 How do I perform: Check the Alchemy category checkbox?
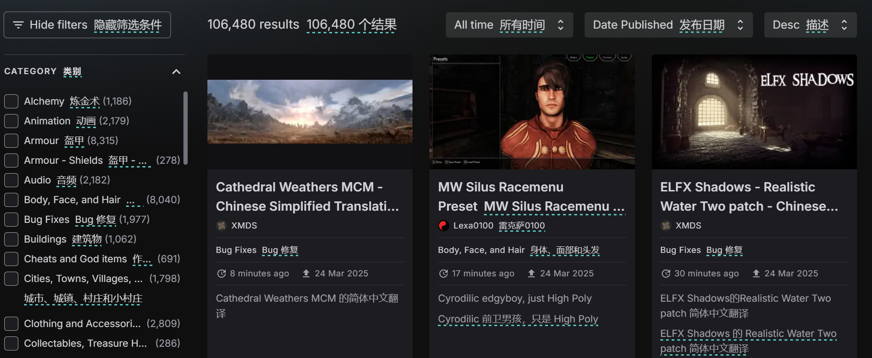point(11,101)
